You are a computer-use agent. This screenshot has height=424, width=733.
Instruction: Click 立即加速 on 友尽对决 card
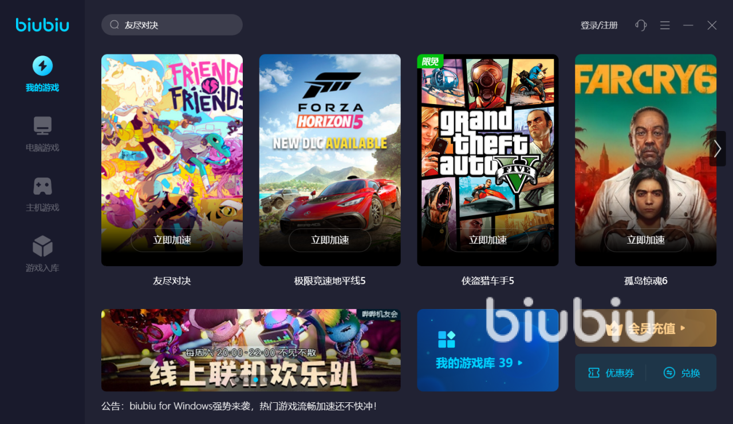click(x=172, y=240)
